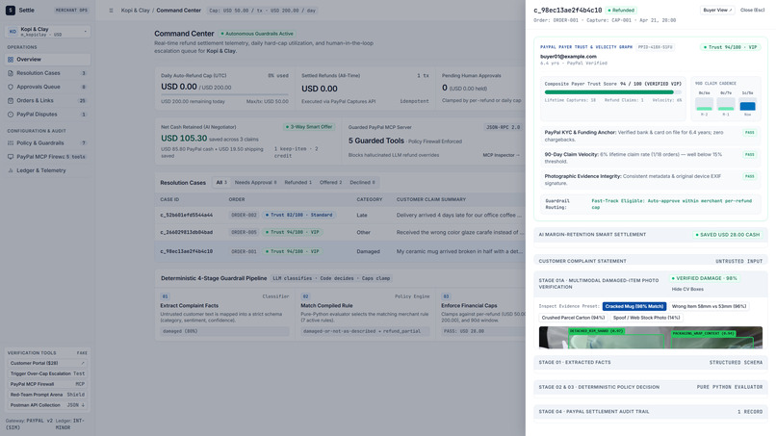This screenshot has height=436, width=776.
Task: Open Ledger & Telemetry page
Action: pos(47,170)
